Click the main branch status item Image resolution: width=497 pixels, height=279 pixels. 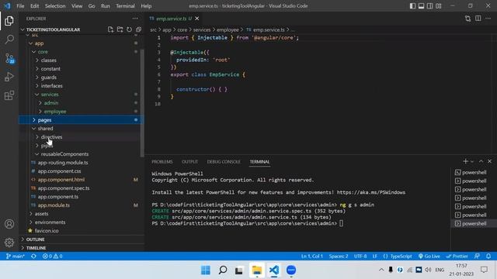coord(16,257)
